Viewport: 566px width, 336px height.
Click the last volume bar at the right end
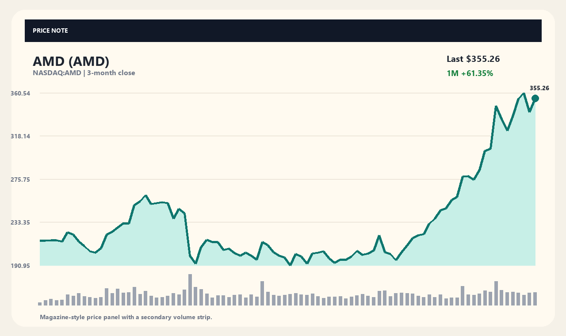tap(535, 299)
